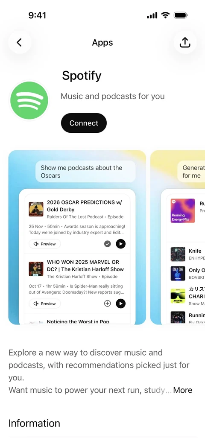Add Kristian Harloff episode with plus icon
Screen dimensions: 205x444
click(107, 304)
